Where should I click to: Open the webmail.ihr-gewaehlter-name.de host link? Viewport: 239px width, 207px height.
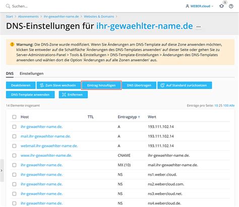coord(49,146)
